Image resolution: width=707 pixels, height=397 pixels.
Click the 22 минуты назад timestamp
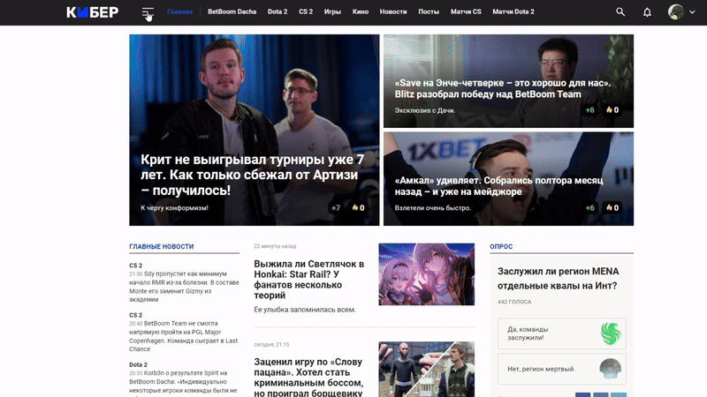point(275,246)
